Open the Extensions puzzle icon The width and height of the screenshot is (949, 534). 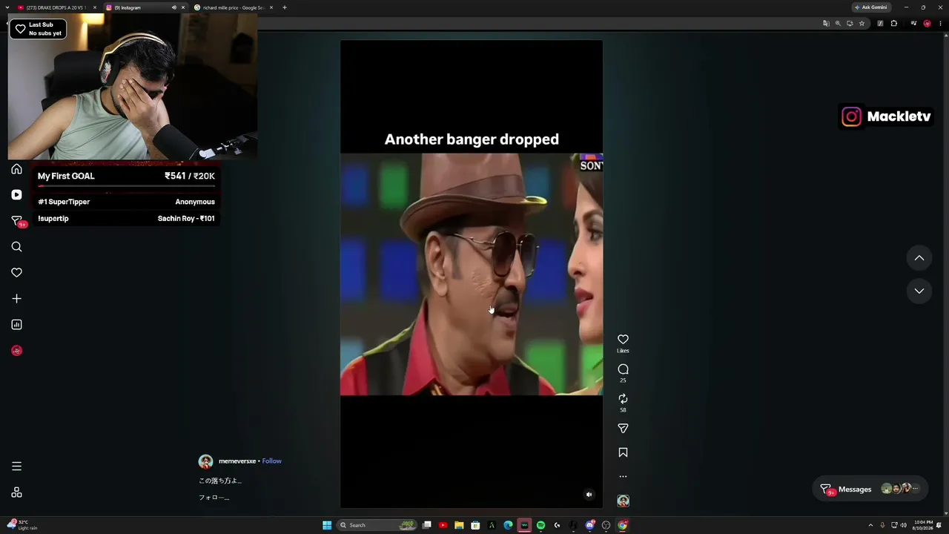pos(893,23)
